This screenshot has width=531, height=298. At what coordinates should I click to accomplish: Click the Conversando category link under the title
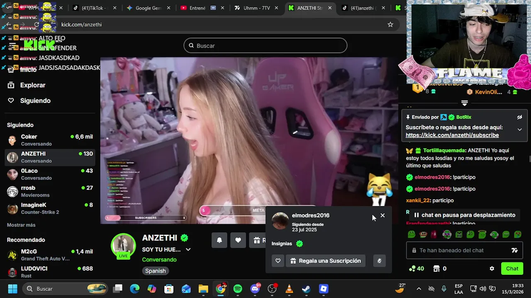click(159, 260)
